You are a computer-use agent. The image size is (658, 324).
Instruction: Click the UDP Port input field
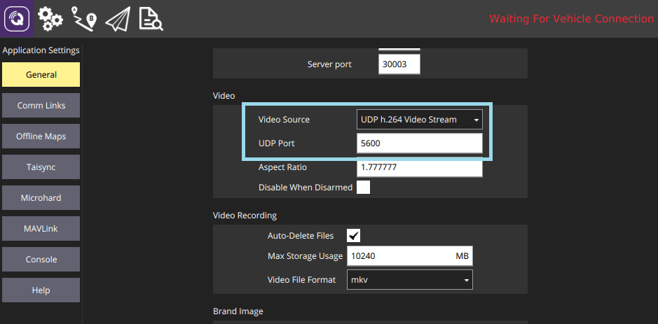pos(419,143)
